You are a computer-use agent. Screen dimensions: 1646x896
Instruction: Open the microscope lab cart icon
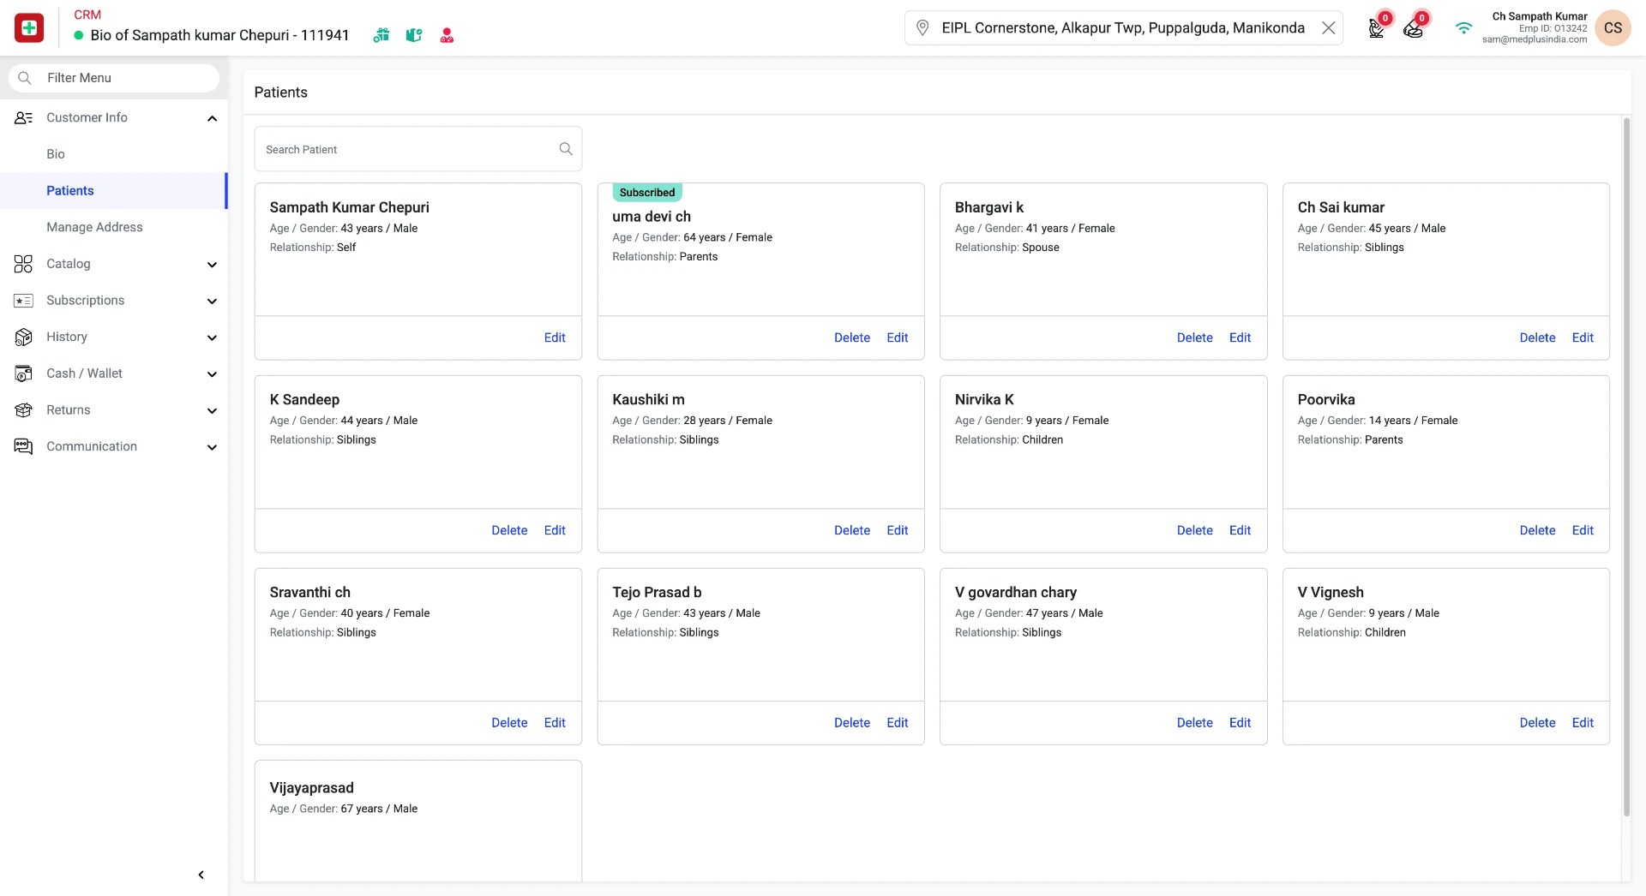pos(1377,28)
